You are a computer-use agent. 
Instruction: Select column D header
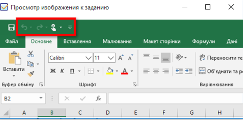108,113
